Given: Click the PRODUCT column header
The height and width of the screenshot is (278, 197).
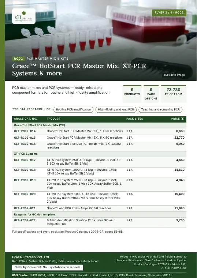Looking at the screenshot, I should coord(53,119).
